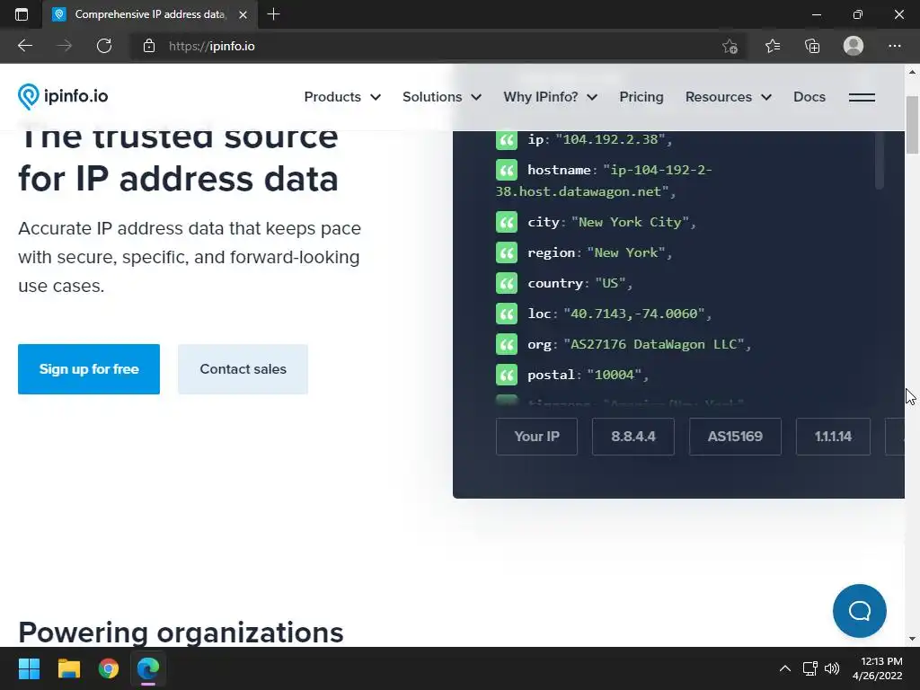The image size is (920, 690).
Task: Open the browser profile avatar
Action: (854, 46)
